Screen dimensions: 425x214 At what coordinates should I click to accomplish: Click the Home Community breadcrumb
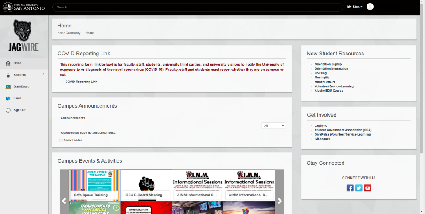[69, 33]
